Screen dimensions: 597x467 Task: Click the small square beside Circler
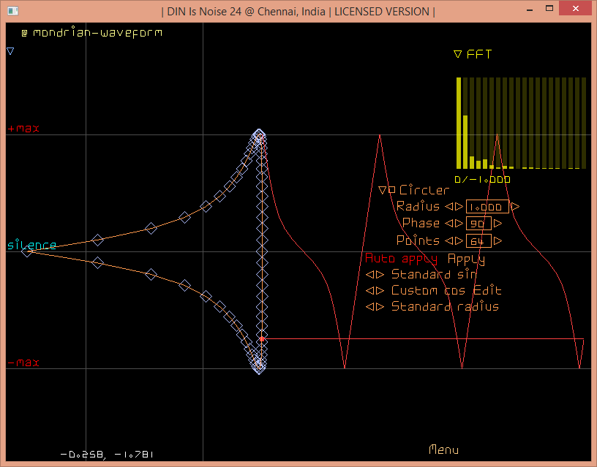coord(392,190)
